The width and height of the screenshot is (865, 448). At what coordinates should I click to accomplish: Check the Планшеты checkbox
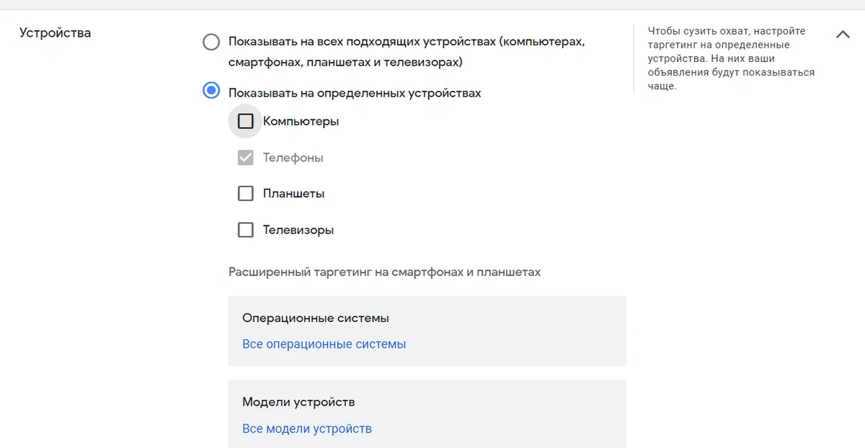[246, 193]
